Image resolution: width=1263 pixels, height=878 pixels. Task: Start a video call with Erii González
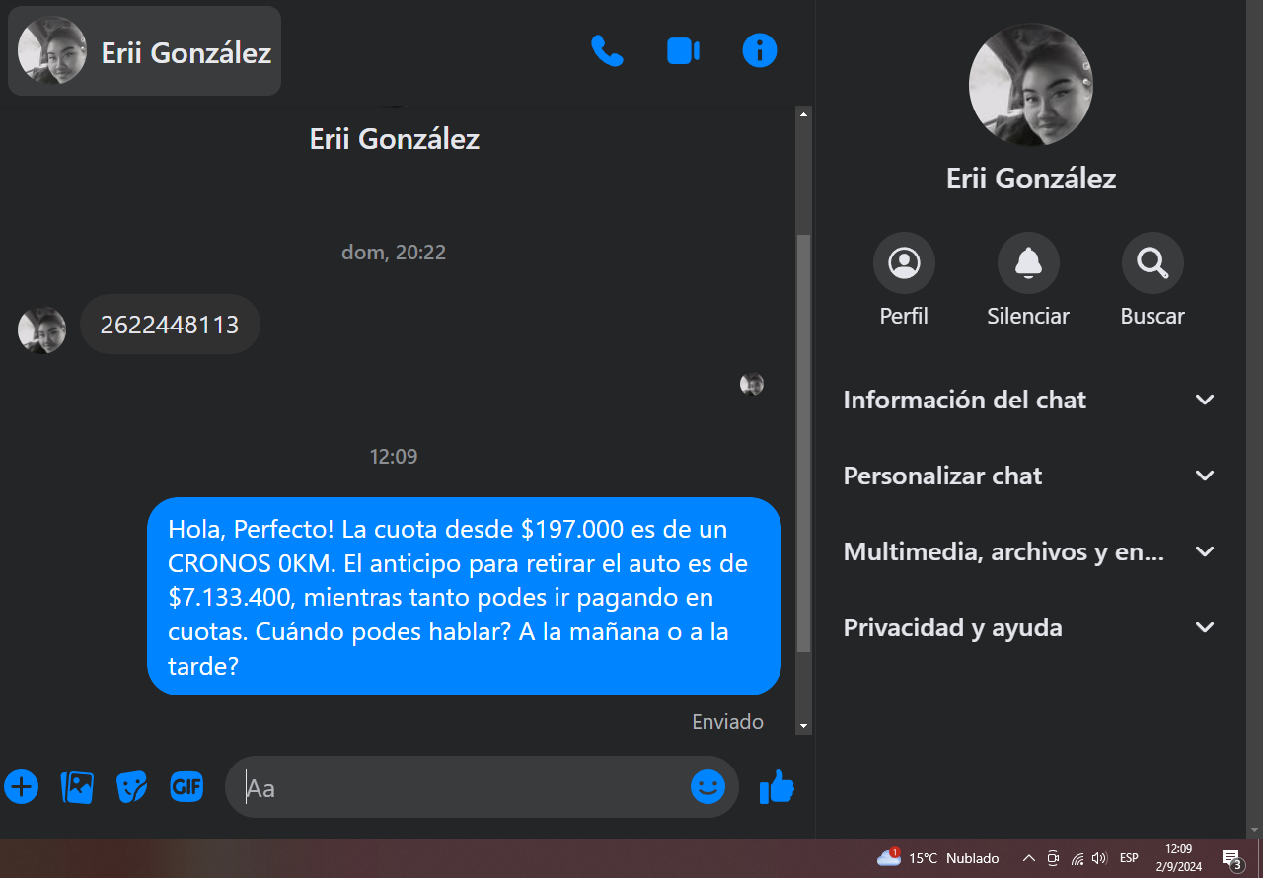pos(683,50)
